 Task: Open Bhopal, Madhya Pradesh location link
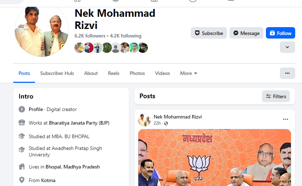click(73, 167)
